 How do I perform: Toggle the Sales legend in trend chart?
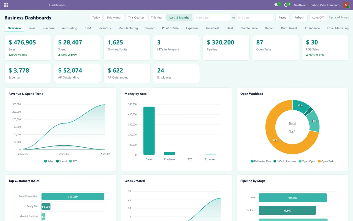(49, 161)
